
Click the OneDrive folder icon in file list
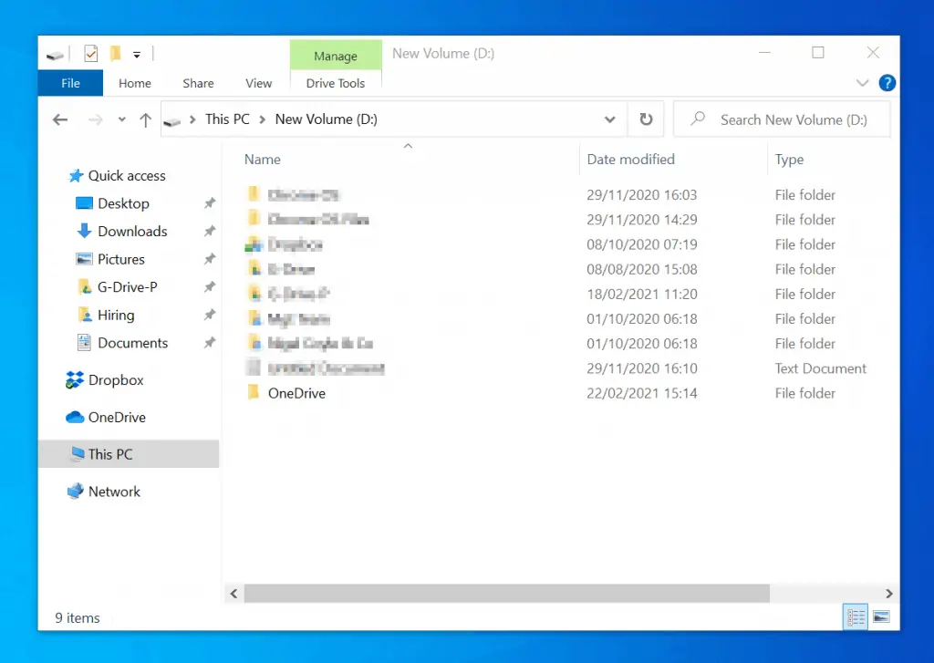[254, 392]
